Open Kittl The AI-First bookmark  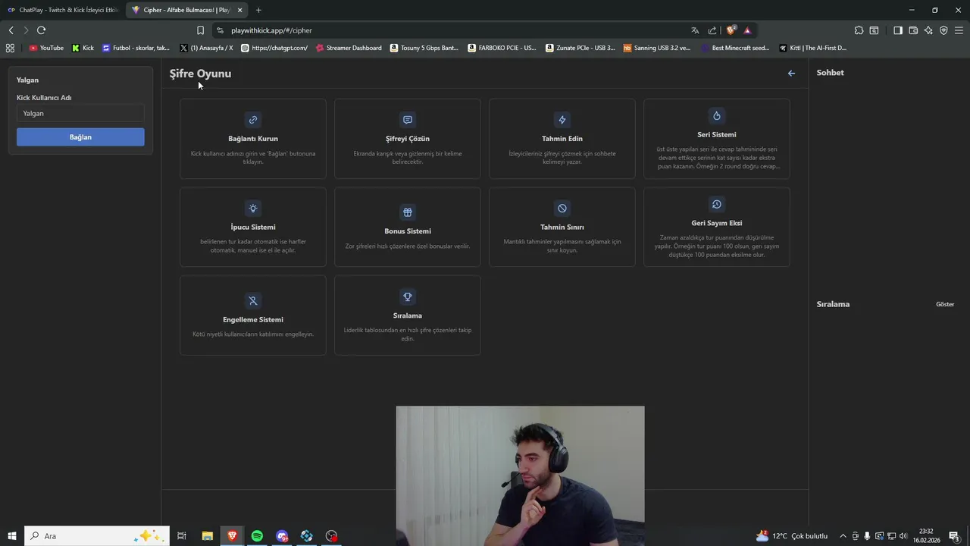pos(813,48)
